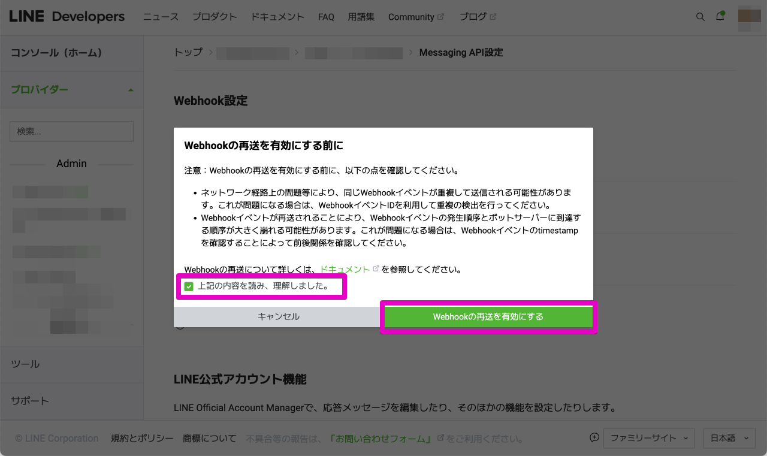Screen dimensions: 767x456
Task: Open the 用語集 page
Action: (x=361, y=17)
